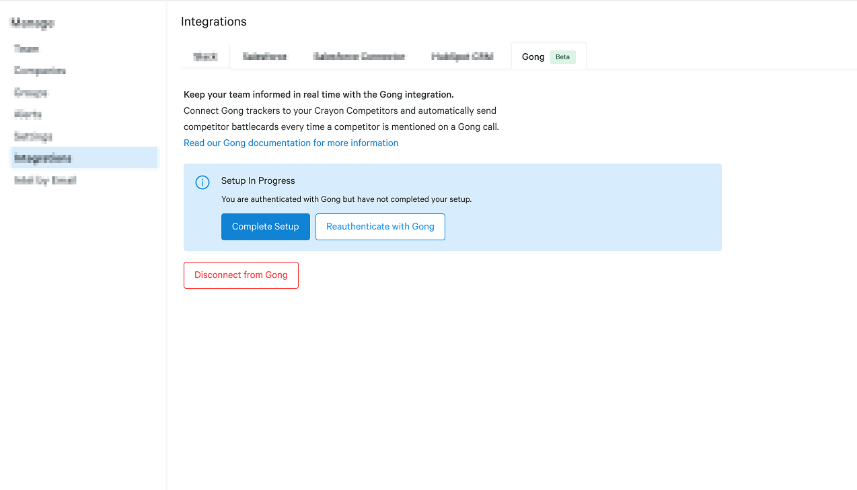Image resolution: width=857 pixels, height=490 pixels.
Task: Open the HubSpot CRM tab
Action: click(x=462, y=57)
